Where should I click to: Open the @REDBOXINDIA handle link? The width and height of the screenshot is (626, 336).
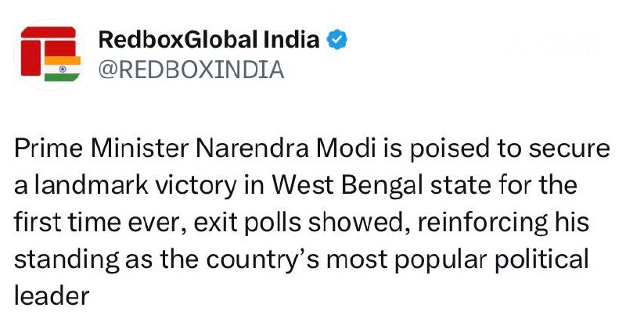pos(191,70)
